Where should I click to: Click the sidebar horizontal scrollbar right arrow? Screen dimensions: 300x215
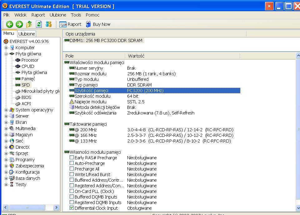pyautogui.click(x=56, y=207)
